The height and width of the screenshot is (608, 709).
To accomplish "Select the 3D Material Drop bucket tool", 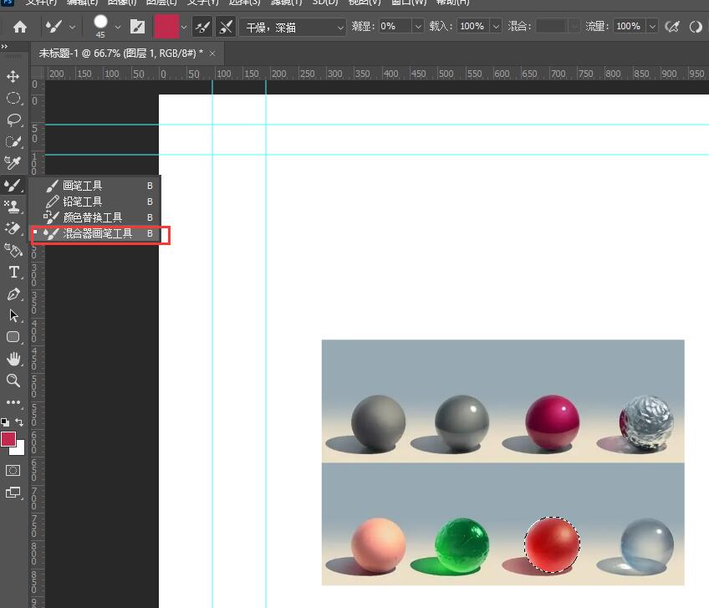I will point(13,250).
